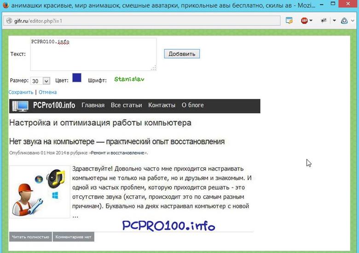
Task: Click the gray extension icon after ABP
Action: (x=324, y=21)
